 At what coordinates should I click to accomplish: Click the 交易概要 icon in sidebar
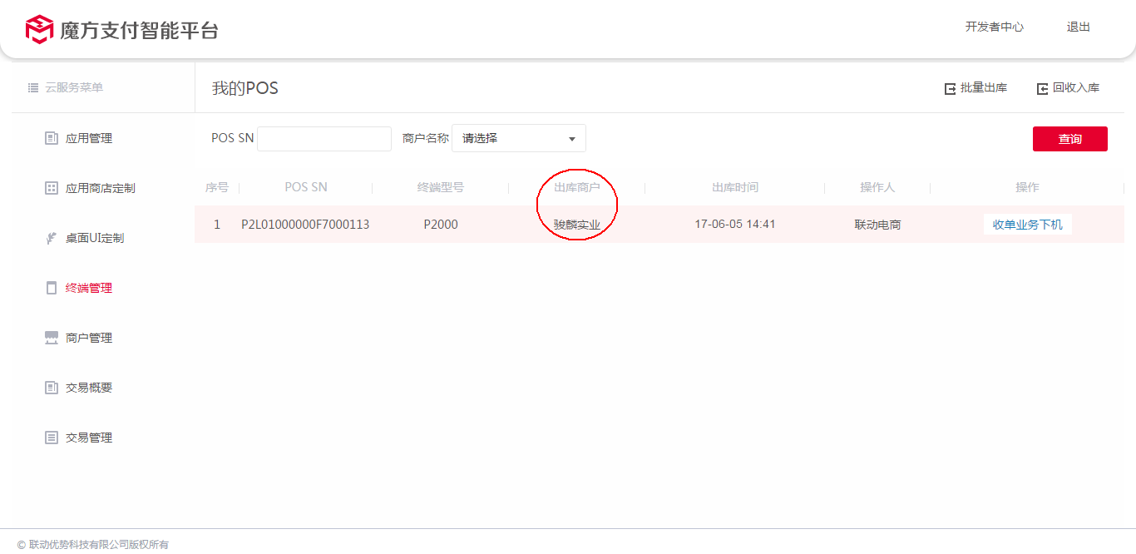click(52, 388)
